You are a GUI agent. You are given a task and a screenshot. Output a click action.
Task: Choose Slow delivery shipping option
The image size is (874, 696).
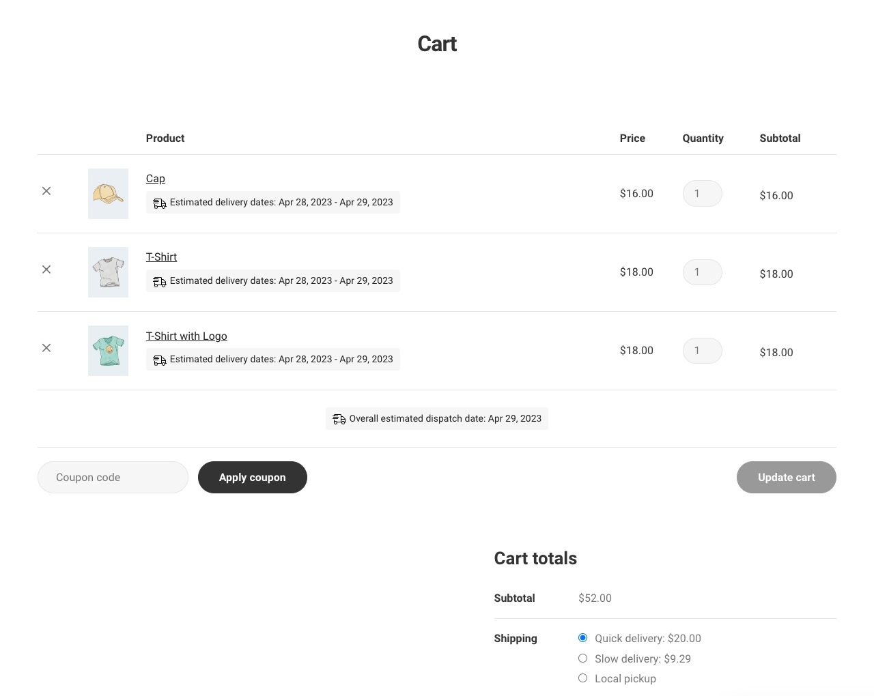pos(582,658)
